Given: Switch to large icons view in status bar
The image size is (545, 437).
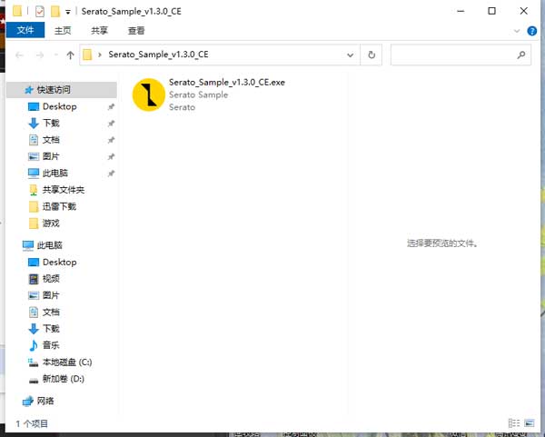Looking at the screenshot, I should click(530, 423).
